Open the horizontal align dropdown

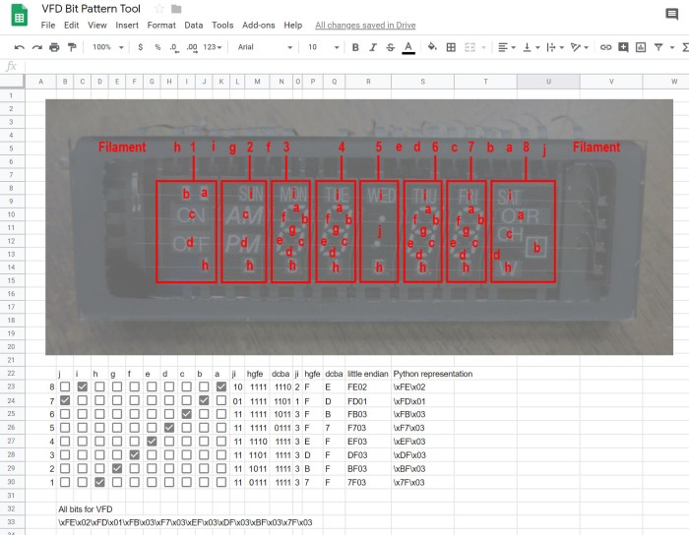(507, 47)
